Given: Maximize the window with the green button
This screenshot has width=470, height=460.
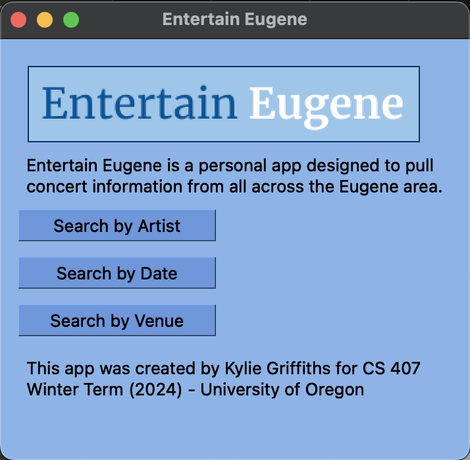Looking at the screenshot, I should coord(71,20).
